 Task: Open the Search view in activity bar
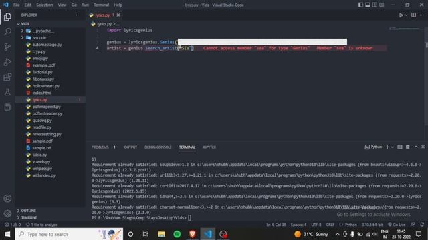[7, 31]
